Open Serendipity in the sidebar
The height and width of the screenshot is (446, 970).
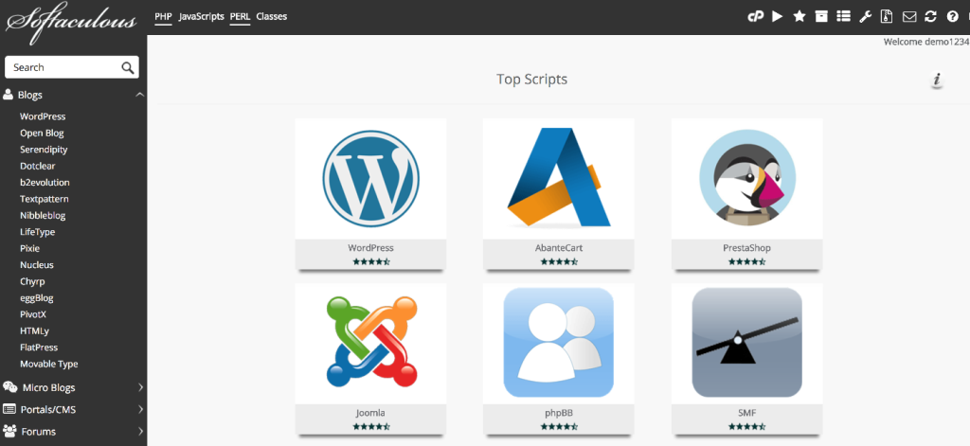click(x=44, y=149)
